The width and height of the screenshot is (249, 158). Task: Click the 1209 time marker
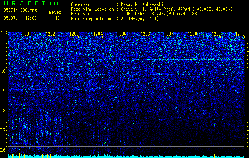point(217,34)
